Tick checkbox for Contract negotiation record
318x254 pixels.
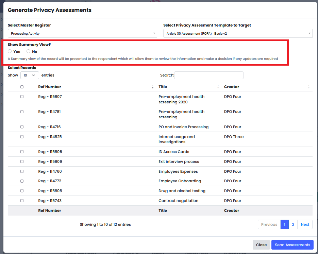point(22,201)
